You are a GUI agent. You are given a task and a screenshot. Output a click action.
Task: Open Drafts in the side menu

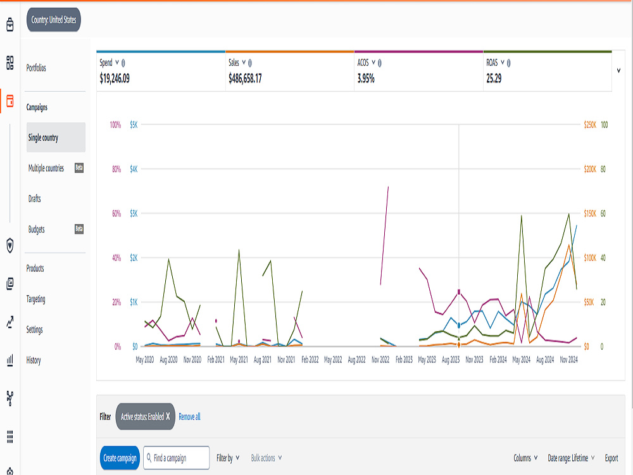tap(34, 198)
